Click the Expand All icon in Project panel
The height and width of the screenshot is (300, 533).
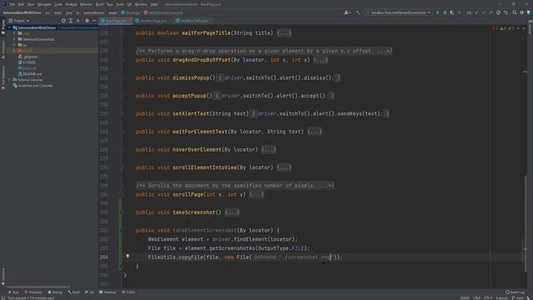click(x=71, y=21)
